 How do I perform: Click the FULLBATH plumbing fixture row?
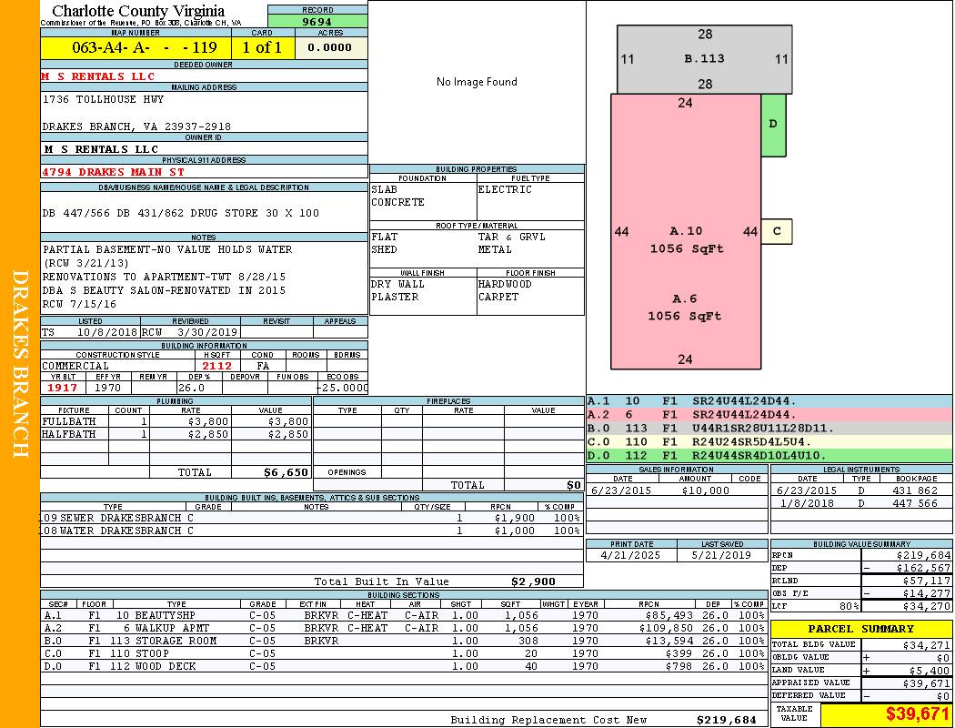pos(175,421)
